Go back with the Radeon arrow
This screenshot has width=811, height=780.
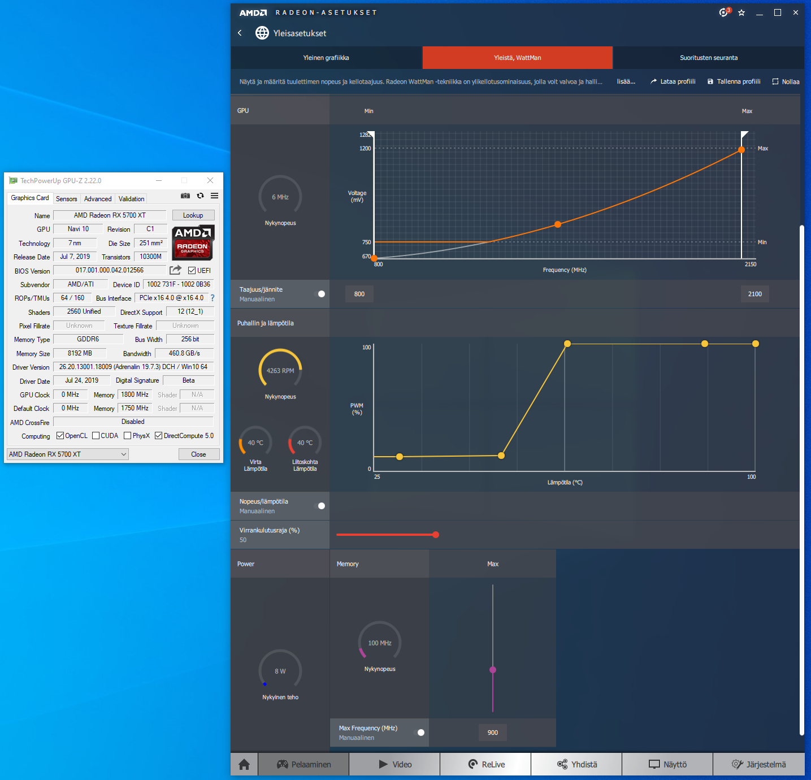coord(240,33)
